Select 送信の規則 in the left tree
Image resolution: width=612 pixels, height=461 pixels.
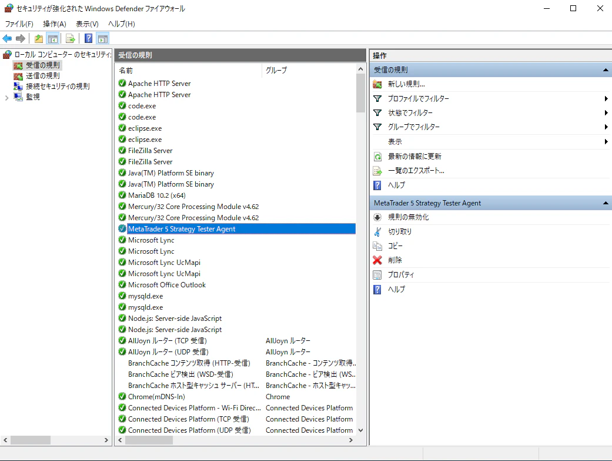[42, 76]
